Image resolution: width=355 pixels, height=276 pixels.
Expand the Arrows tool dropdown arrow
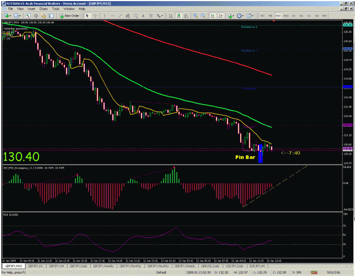tap(162, 16)
